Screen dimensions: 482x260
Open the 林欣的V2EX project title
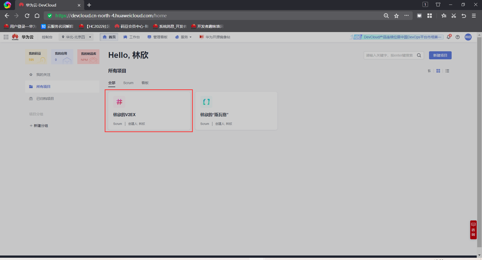click(124, 115)
